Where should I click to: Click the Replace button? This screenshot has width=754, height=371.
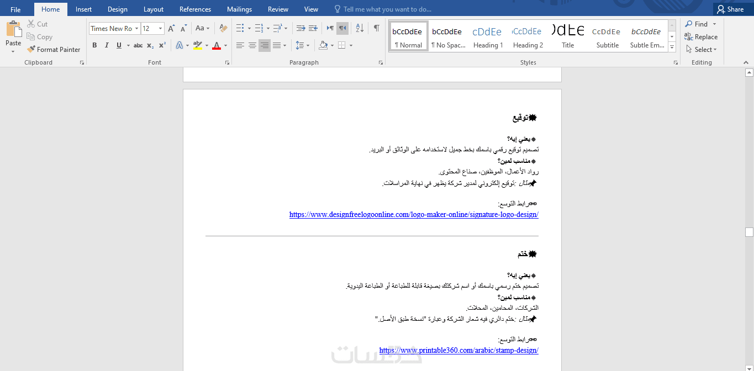[x=700, y=36]
